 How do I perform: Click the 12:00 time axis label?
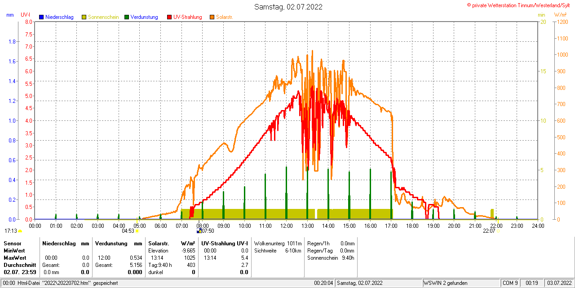(x=287, y=226)
